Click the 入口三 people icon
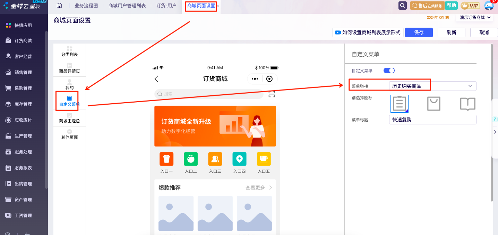The image size is (498, 235). tap(215, 159)
